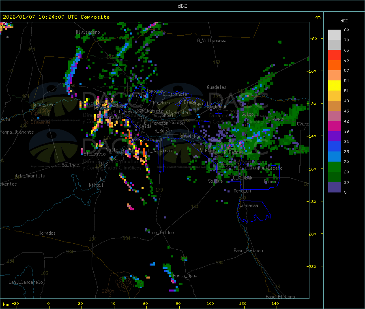This screenshot has height=309, width=365.
Task: Click the El_Desvio location label
Action: tap(95, 154)
